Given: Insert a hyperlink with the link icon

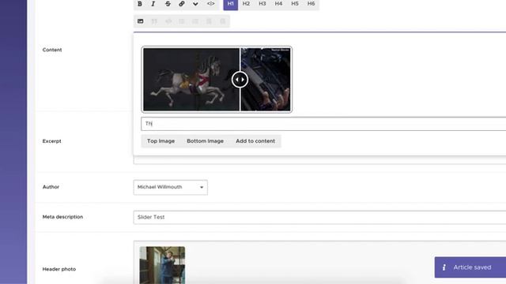Looking at the screenshot, I should point(182,4).
